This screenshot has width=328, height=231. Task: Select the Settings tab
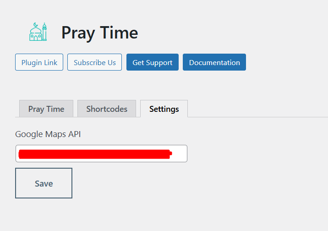point(164,109)
